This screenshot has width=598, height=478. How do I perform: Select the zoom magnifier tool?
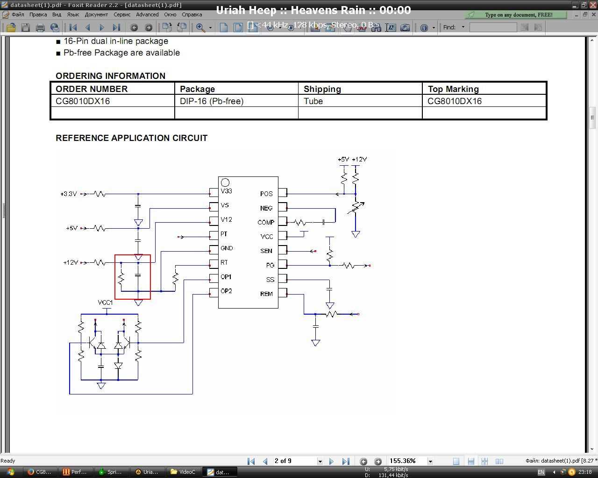coord(200,28)
